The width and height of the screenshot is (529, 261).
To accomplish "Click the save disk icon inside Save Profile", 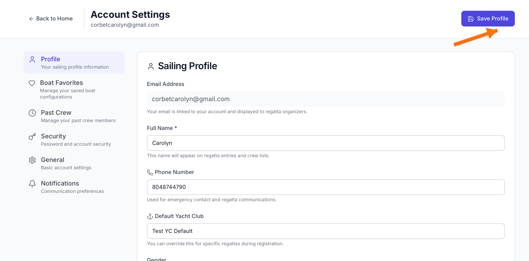I will point(470,18).
